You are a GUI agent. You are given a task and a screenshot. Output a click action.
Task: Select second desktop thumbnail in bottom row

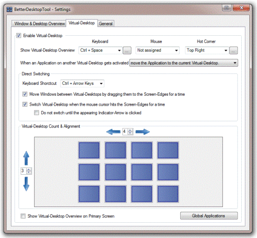116,194
